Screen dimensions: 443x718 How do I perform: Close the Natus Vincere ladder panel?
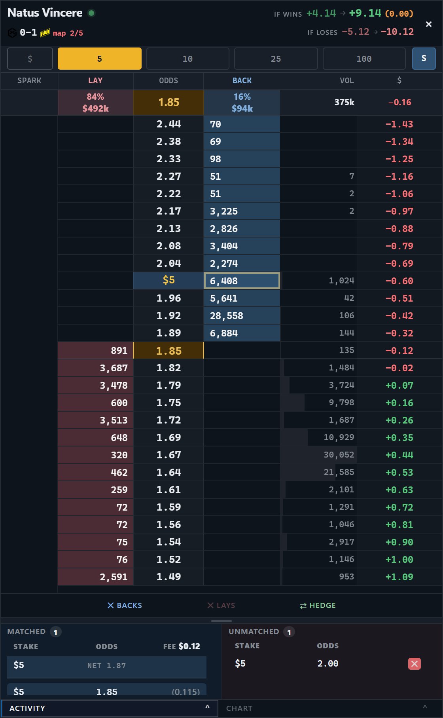(428, 24)
